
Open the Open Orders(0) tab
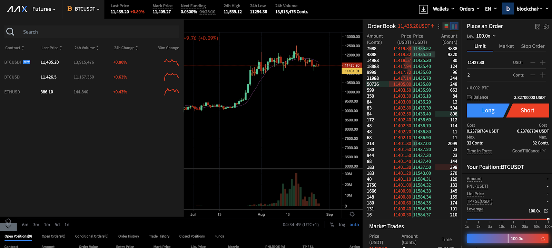(x=53, y=236)
